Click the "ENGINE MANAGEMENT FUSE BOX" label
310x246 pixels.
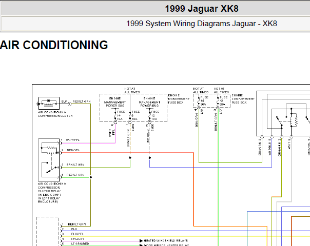[x=179, y=99]
